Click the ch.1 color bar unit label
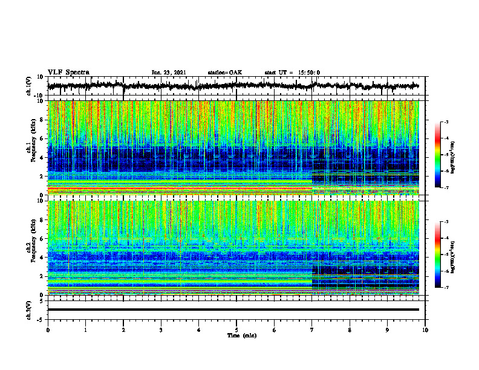The image size is (479, 370). pyautogui.click(x=452, y=158)
